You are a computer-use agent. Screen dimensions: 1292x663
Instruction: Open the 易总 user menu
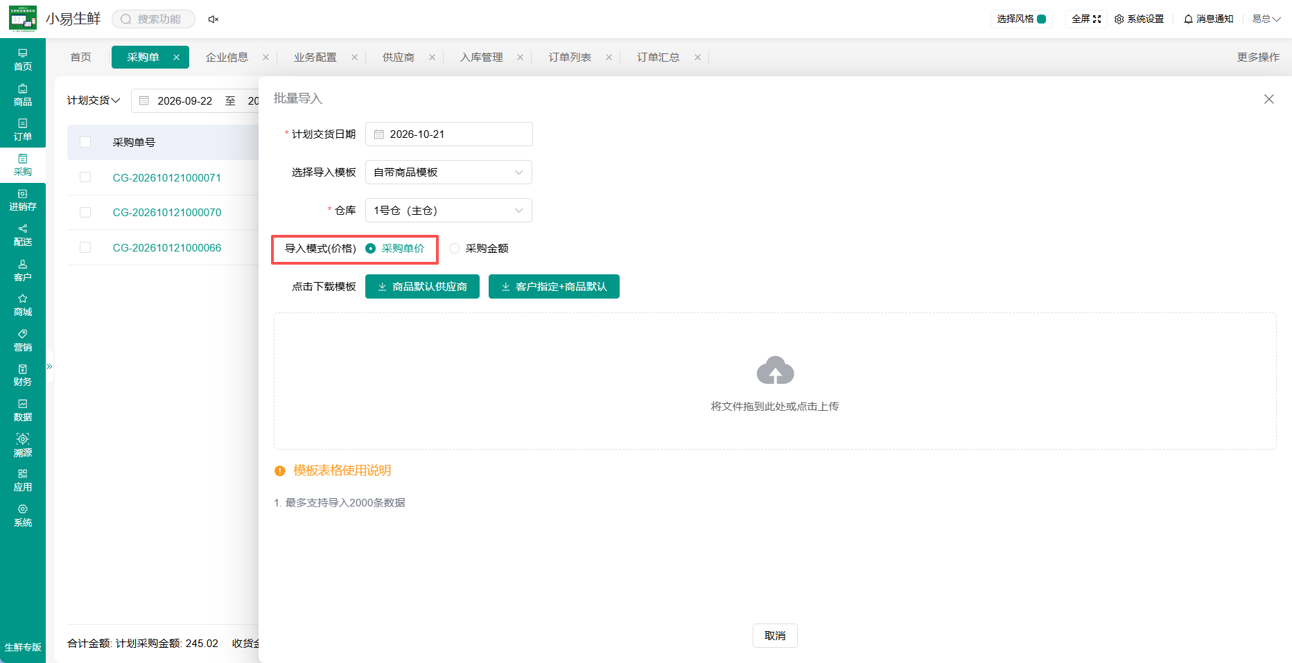1266,19
